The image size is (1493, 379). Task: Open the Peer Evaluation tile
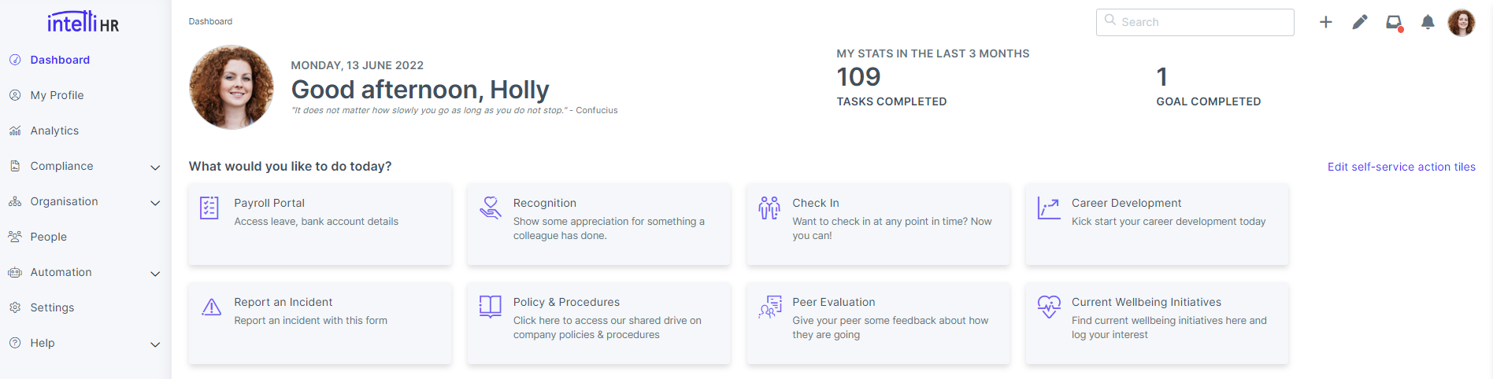coord(877,323)
